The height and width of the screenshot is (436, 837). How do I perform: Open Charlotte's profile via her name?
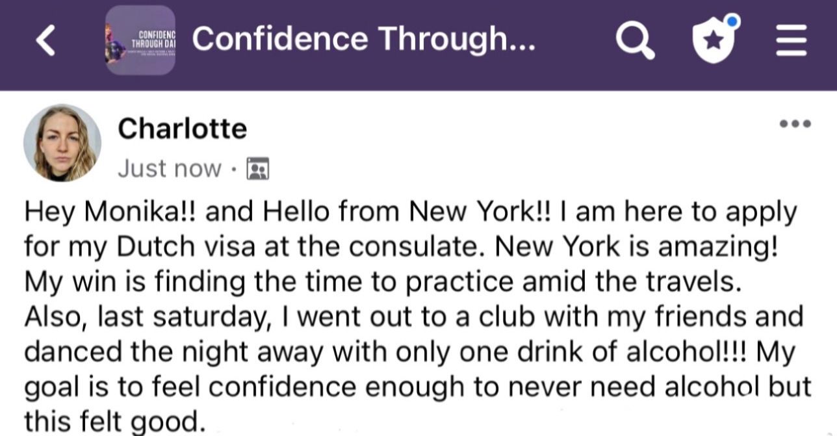182,129
